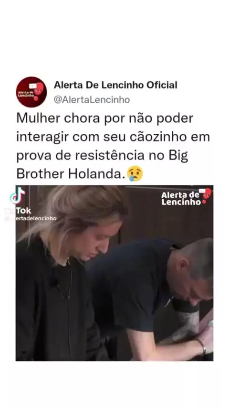Tap the red heart icon in video corner
This screenshot has height=408, width=229.
(207, 193)
